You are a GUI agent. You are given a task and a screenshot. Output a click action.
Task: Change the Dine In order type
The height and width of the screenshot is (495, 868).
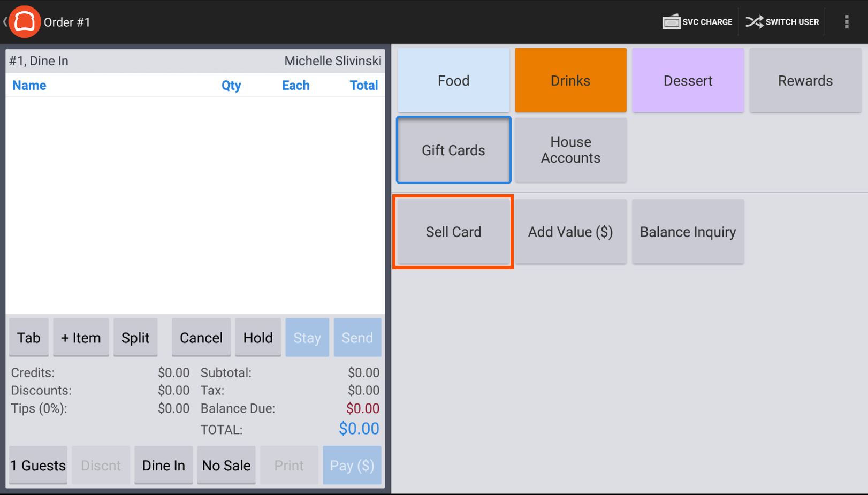163,465
